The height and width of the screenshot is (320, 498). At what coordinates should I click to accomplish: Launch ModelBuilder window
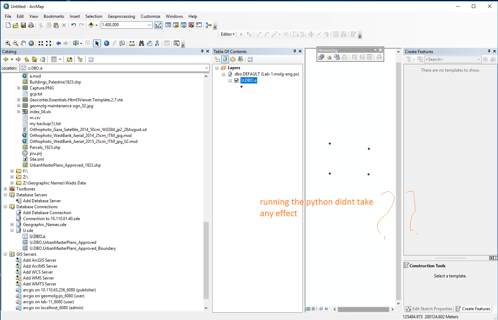click(209, 25)
